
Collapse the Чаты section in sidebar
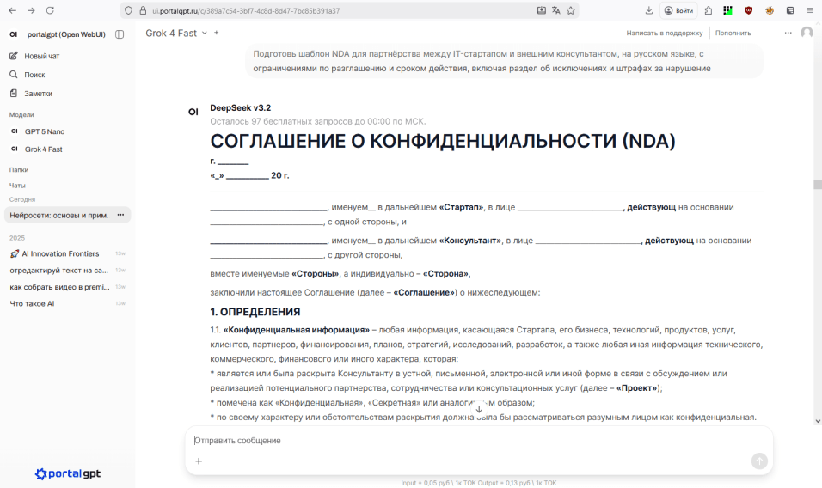tap(17, 186)
